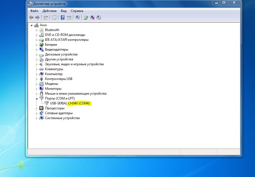
Task: Click the show/hide console tree icon
Action: (x=46, y=18)
